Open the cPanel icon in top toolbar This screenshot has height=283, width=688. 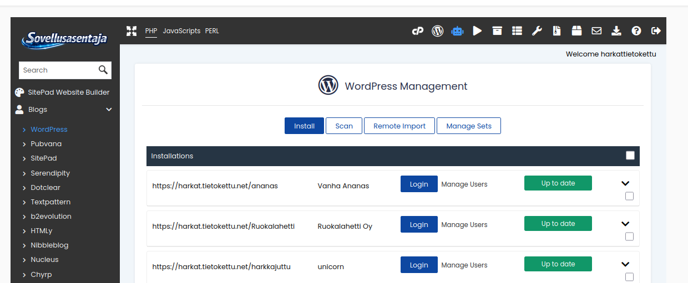click(x=418, y=31)
